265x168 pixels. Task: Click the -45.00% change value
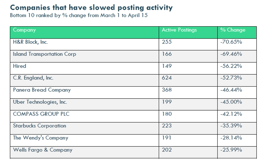[231, 102]
